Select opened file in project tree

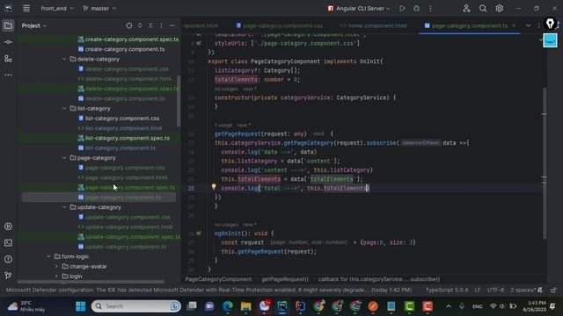(129, 25)
